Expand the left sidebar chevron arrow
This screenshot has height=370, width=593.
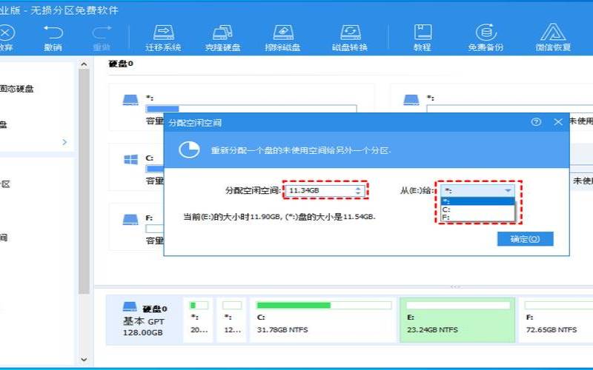tap(64, 142)
